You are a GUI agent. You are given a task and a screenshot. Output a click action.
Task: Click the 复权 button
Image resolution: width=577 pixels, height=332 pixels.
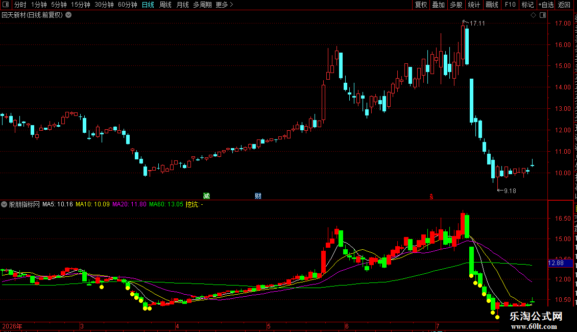click(421, 5)
